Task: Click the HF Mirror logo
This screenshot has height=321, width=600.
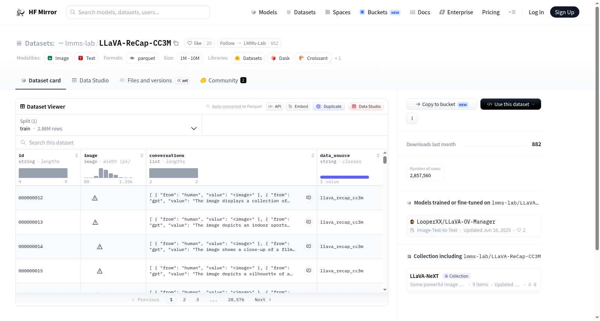Action: 37,12
